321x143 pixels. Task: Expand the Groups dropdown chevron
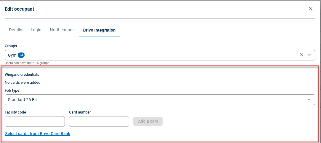click(x=309, y=55)
